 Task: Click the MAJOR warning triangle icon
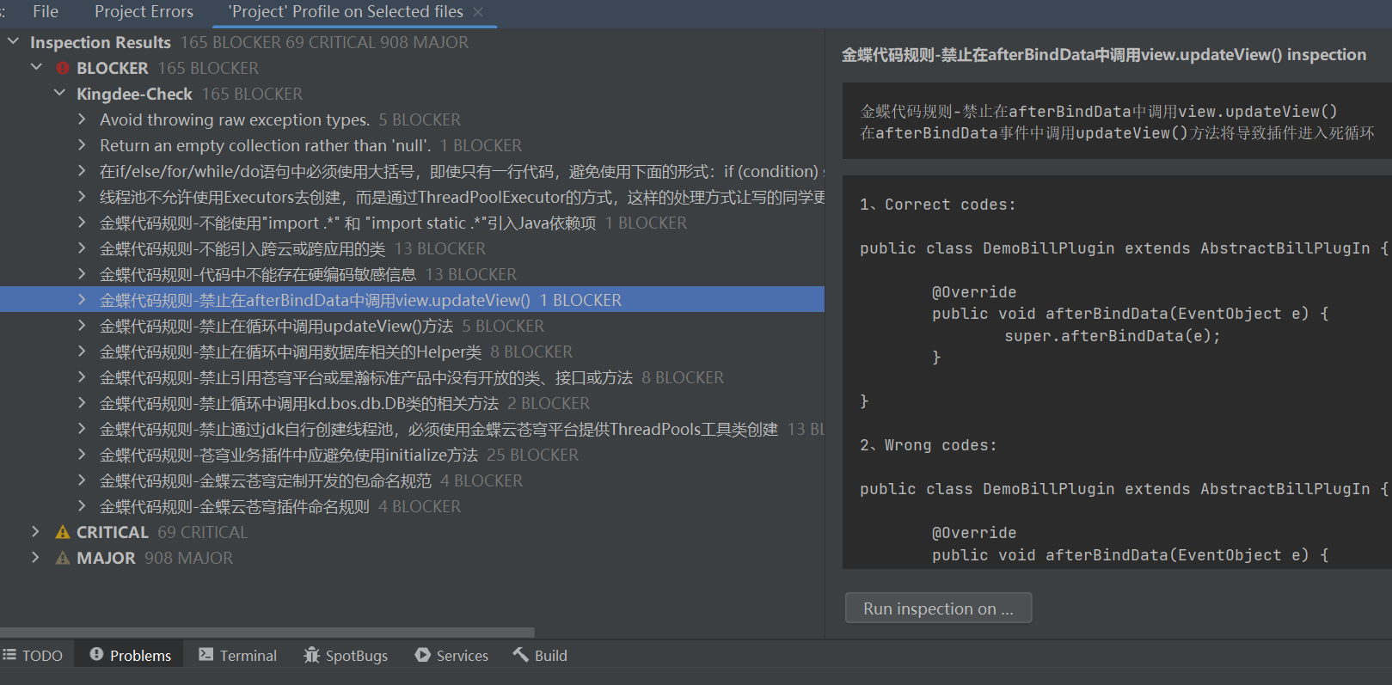(62, 558)
